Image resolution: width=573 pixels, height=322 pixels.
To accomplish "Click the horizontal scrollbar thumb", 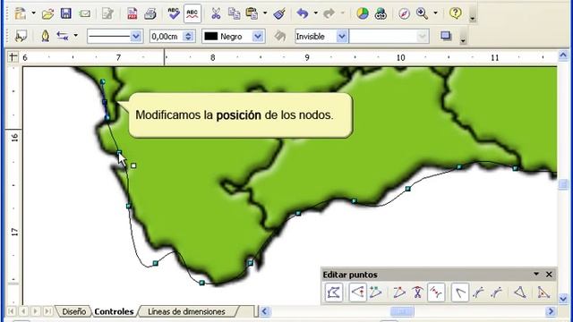I will click(x=402, y=311).
